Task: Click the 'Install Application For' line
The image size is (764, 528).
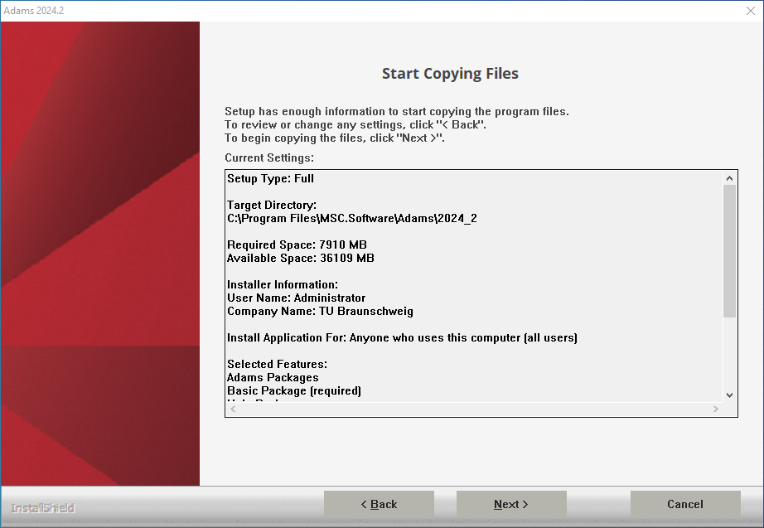Action: 402,338
